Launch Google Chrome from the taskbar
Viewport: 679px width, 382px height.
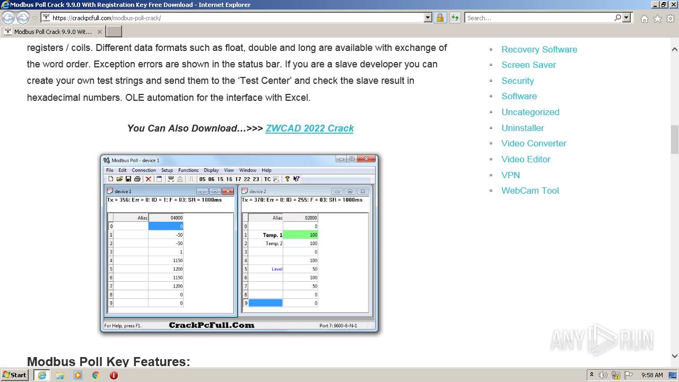[96, 375]
